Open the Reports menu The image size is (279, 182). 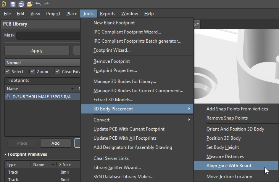(x=108, y=14)
